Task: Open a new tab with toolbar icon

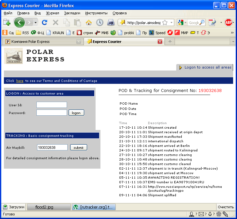Action: (7, 22)
